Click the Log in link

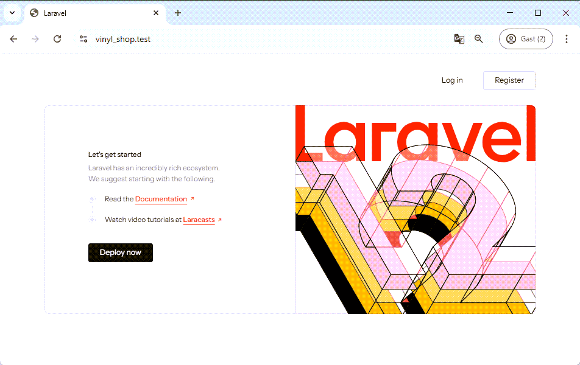click(452, 80)
